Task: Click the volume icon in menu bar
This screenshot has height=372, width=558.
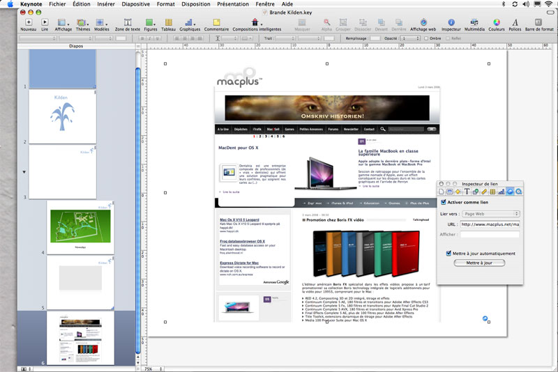Action: tap(526, 4)
